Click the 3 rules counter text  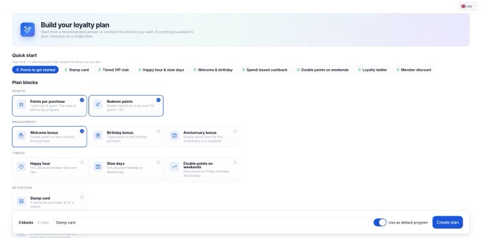pyautogui.click(x=43, y=222)
